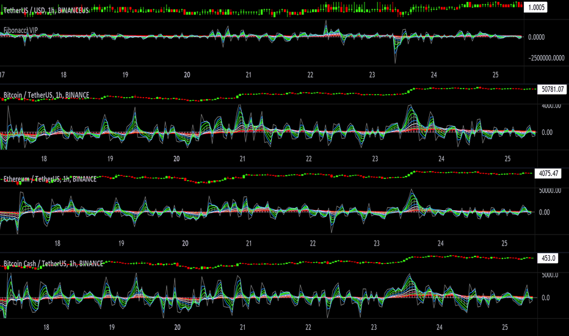Click date 21 on TetherUS time axis
The width and height of the screenshot is (569, 336).
pyautogui.click(x=248, y=75)
